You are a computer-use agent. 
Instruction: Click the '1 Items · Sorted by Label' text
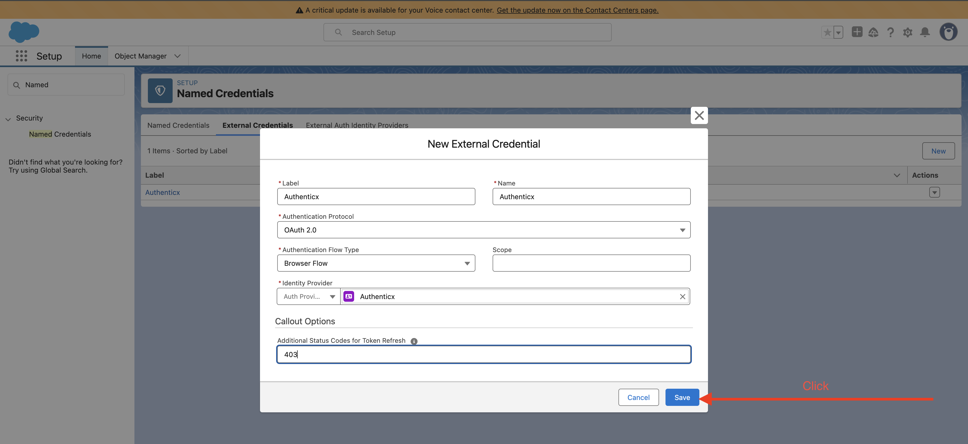tap(187, 151)
